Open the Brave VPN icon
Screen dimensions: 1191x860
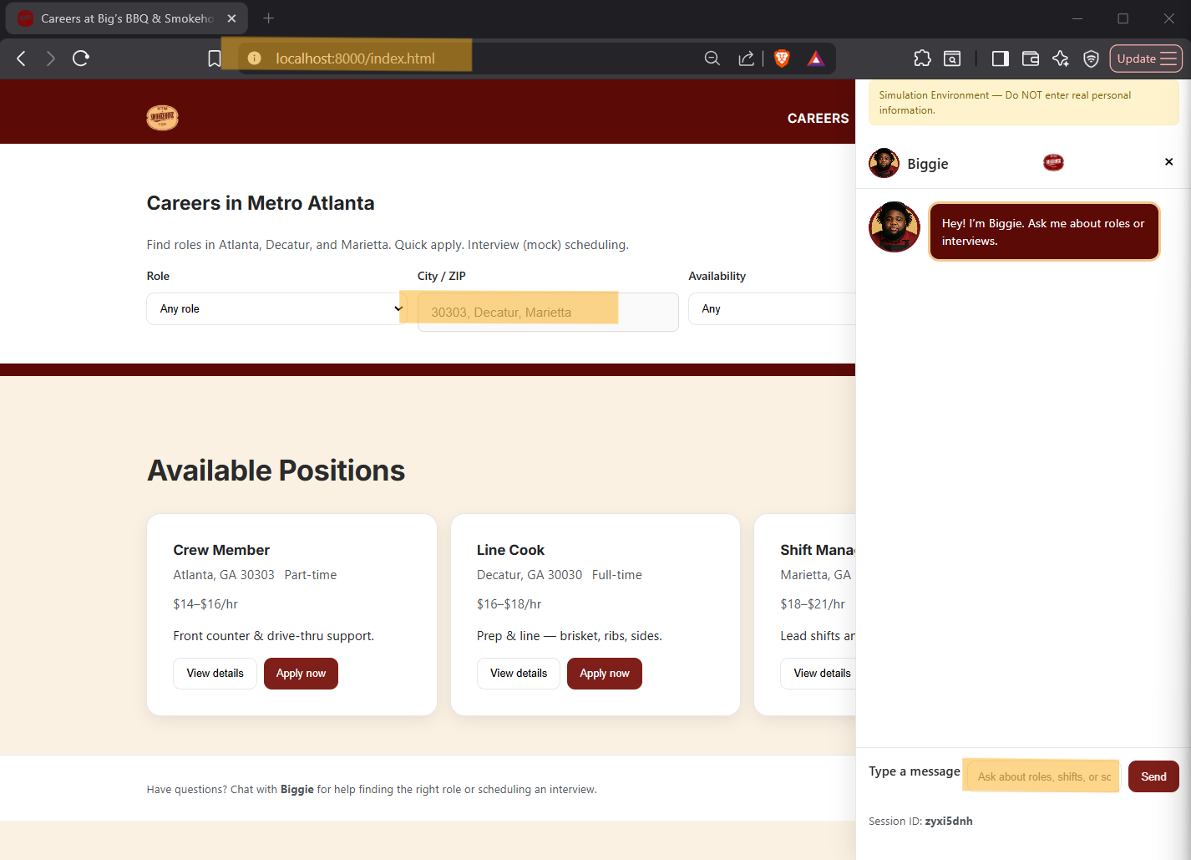point(1091,59)
